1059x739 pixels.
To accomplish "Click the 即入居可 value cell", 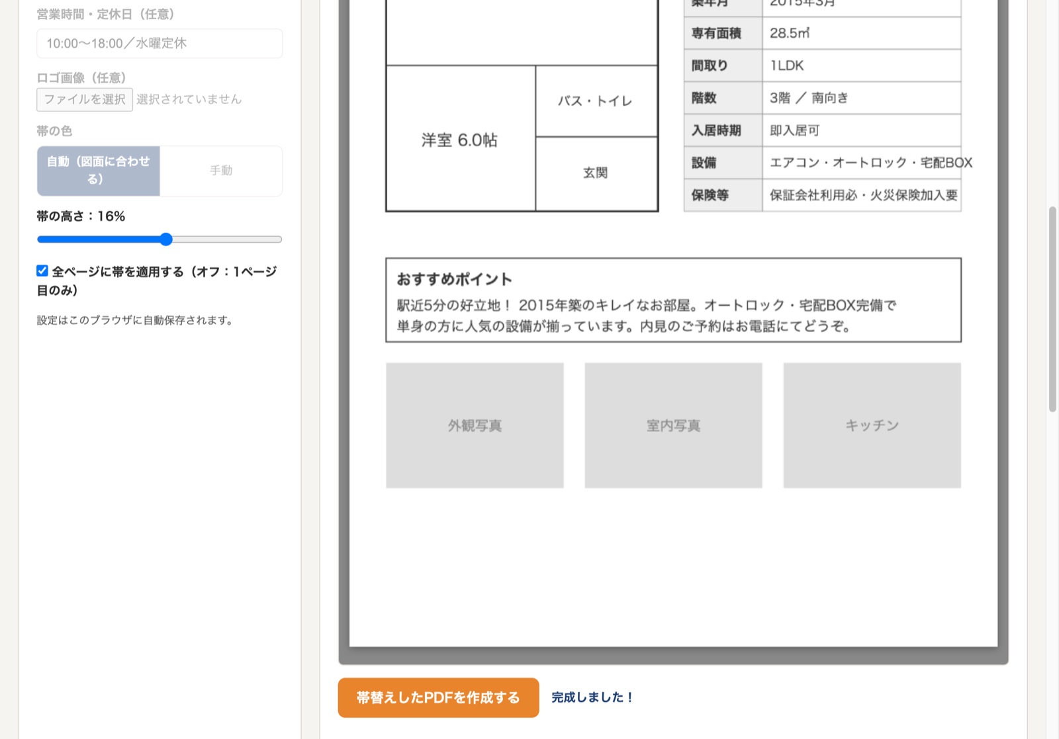I will coord(862,130).
